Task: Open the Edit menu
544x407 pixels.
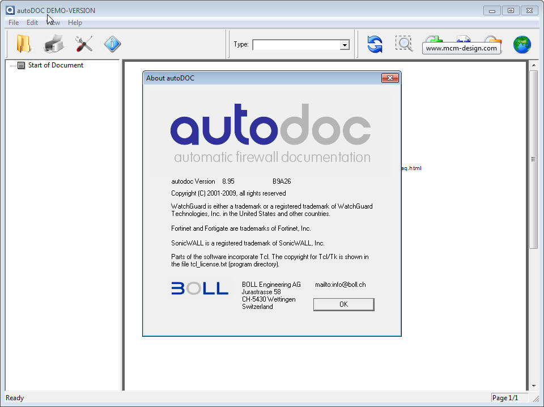Action: tap(32, 23)
